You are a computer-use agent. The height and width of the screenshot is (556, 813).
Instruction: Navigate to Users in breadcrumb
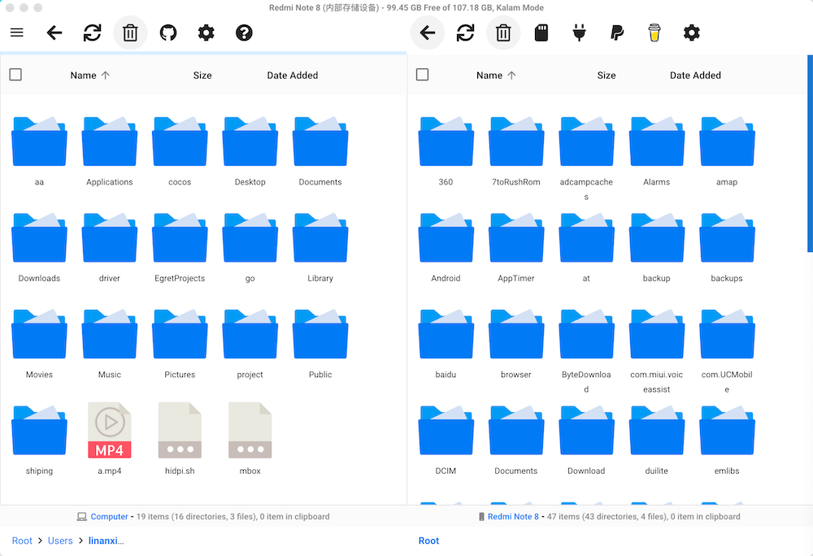60,541
